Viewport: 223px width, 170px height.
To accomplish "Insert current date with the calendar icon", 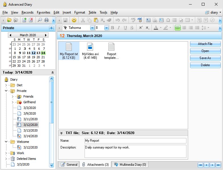I will point(206,20).
